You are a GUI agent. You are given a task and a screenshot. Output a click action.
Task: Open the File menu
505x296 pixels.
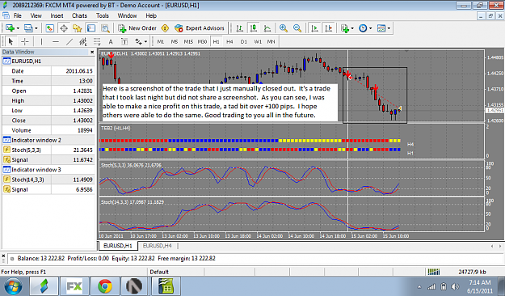(x=18, y=15)
